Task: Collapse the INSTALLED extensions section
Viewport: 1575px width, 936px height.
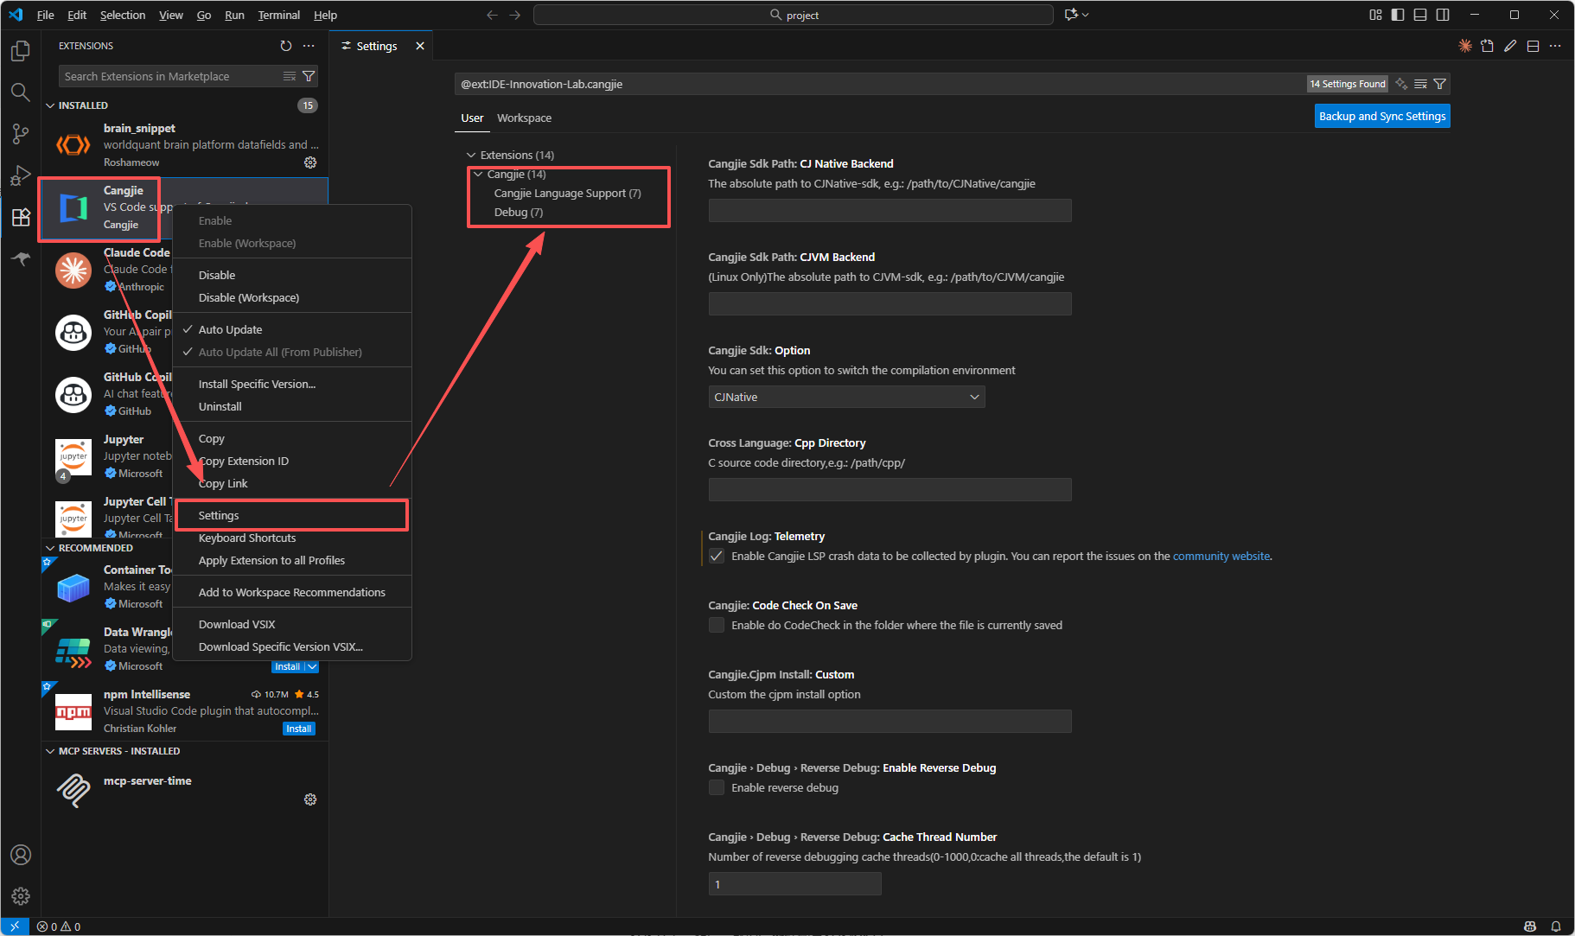Action: (50, 105)
